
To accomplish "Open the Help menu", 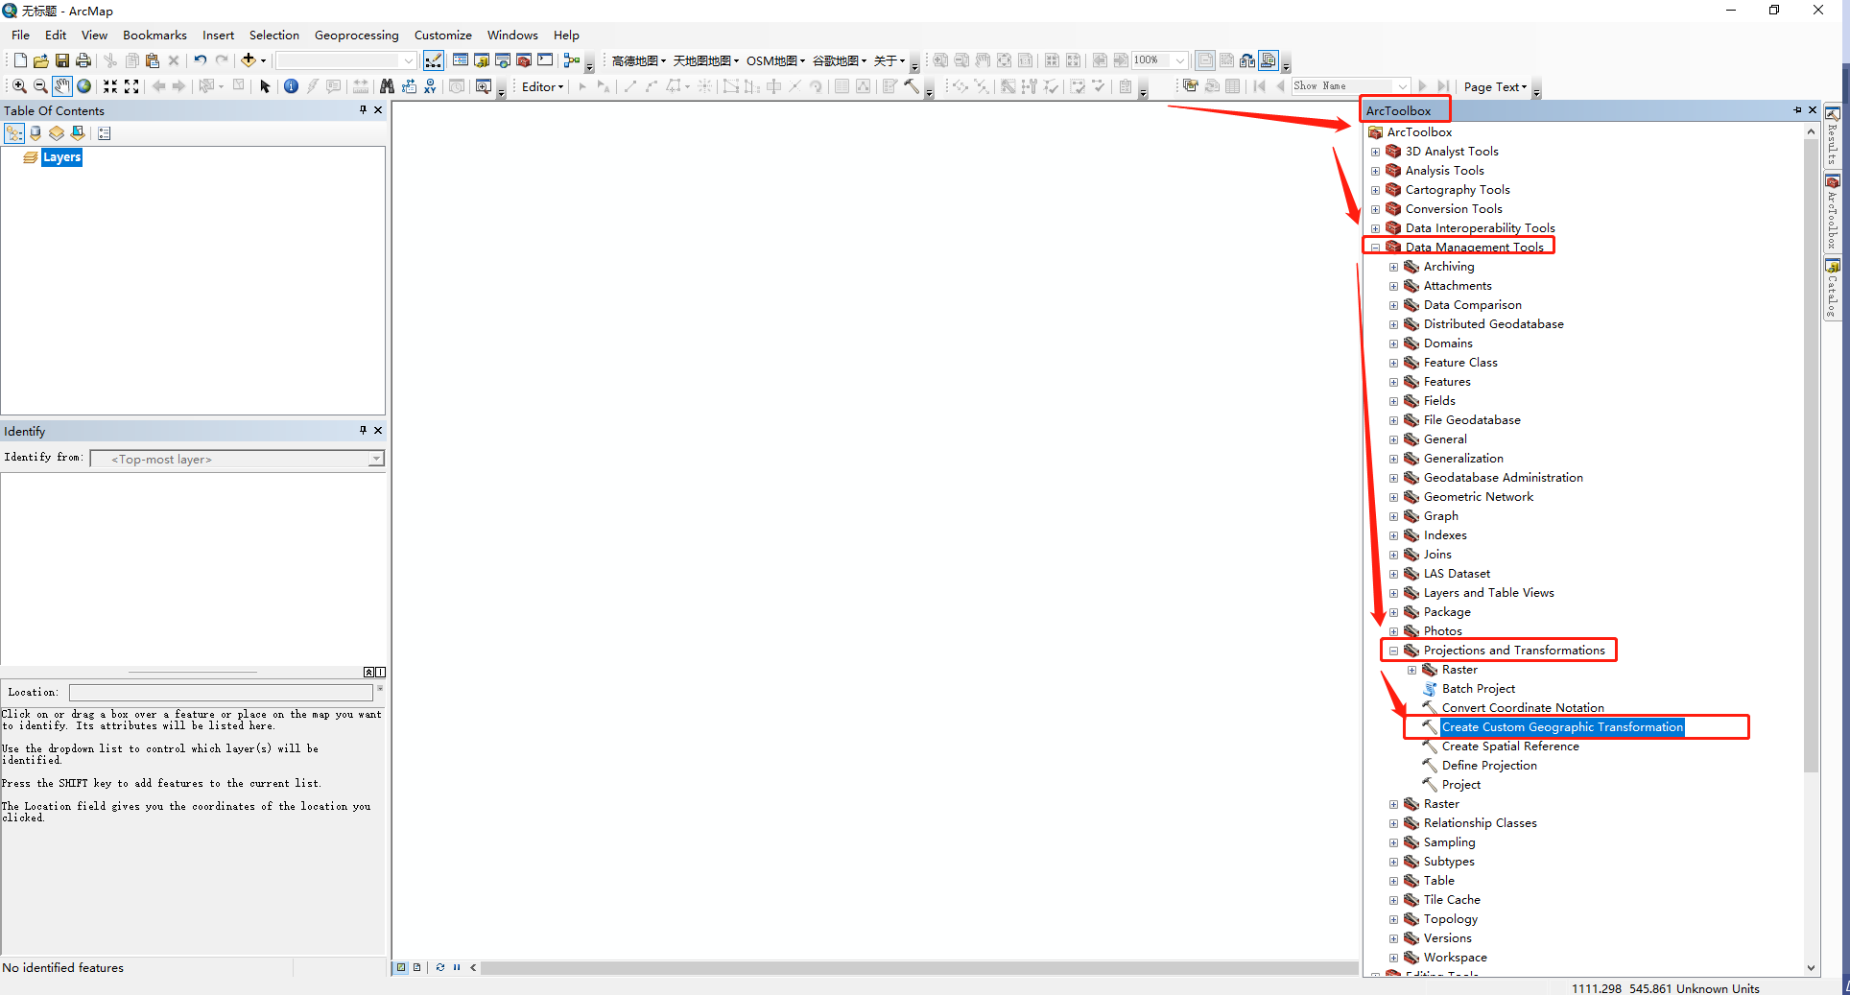I will click(566, 36).
